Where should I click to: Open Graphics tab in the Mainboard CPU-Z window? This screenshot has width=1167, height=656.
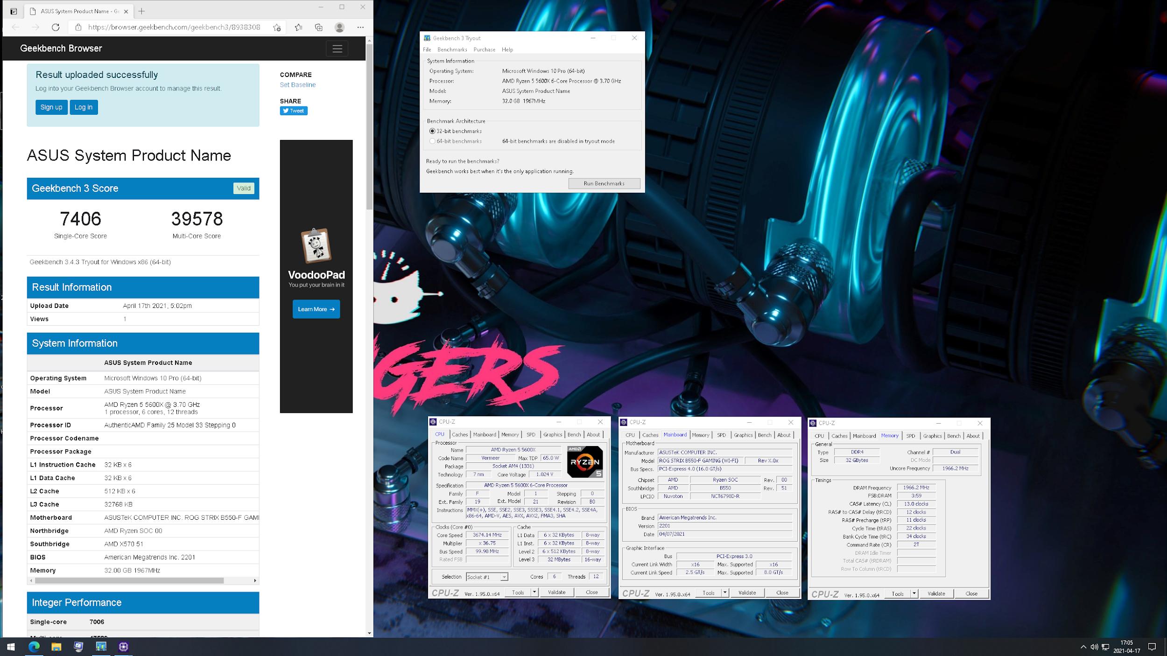[x=743, y=435]
